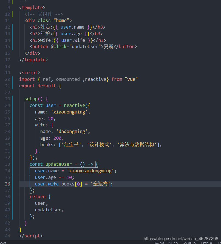Click the '金瓶梅' string
The height and width of the screenshot is (244, 221).
pos(100,184)
